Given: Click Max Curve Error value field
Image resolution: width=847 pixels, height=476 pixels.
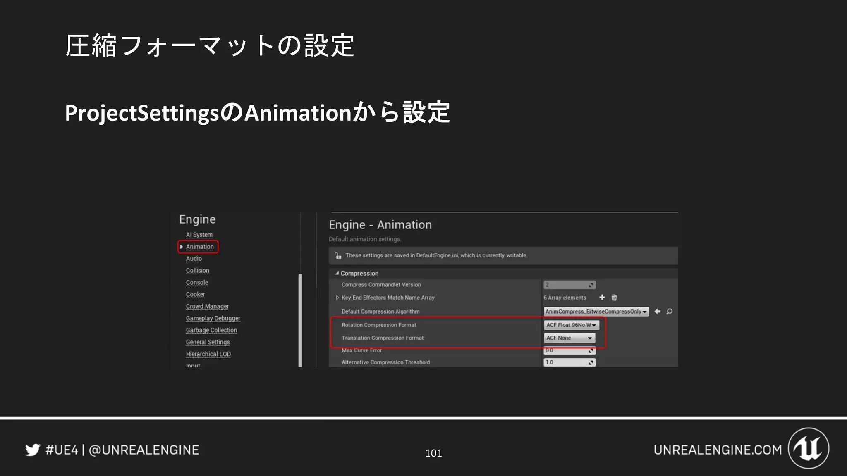Looking at the screenshot, I should 569,350.
